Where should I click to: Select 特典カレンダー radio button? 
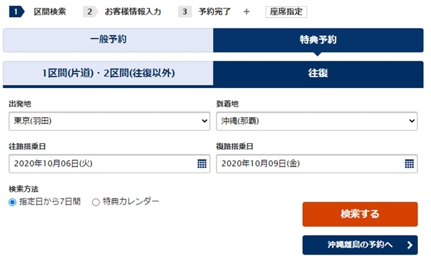(96, 202)
